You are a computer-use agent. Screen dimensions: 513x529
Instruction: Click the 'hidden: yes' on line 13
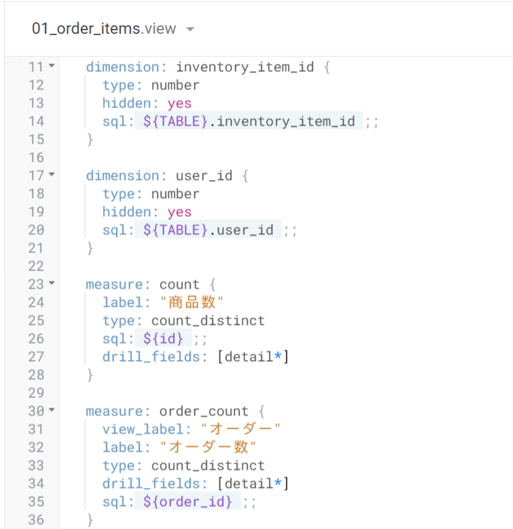coord(147,103)
